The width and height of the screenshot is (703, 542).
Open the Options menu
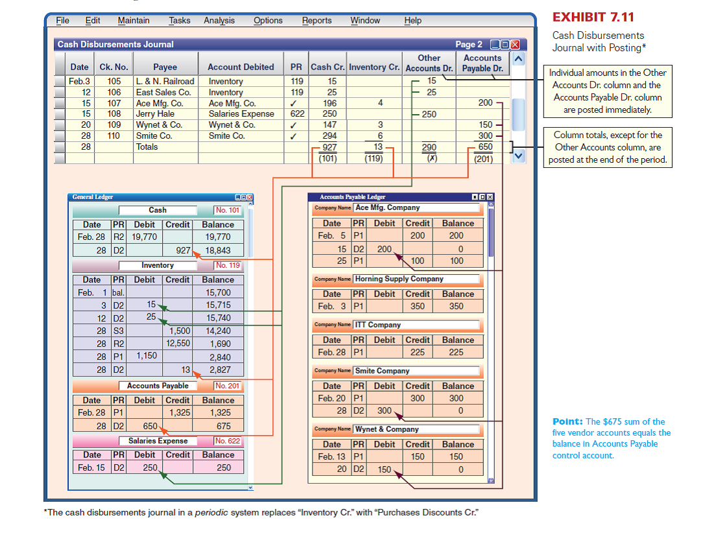coord(268,20)
